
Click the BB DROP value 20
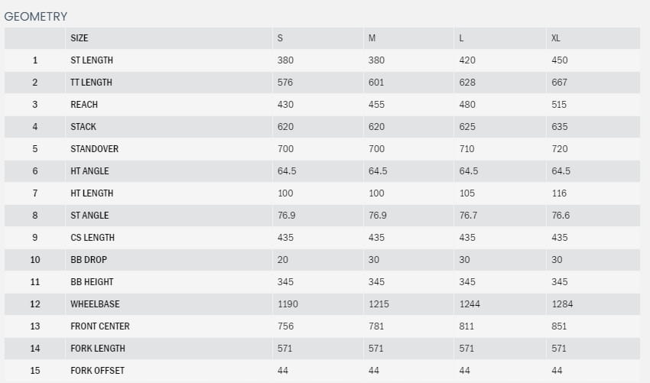tap(283, 260)
